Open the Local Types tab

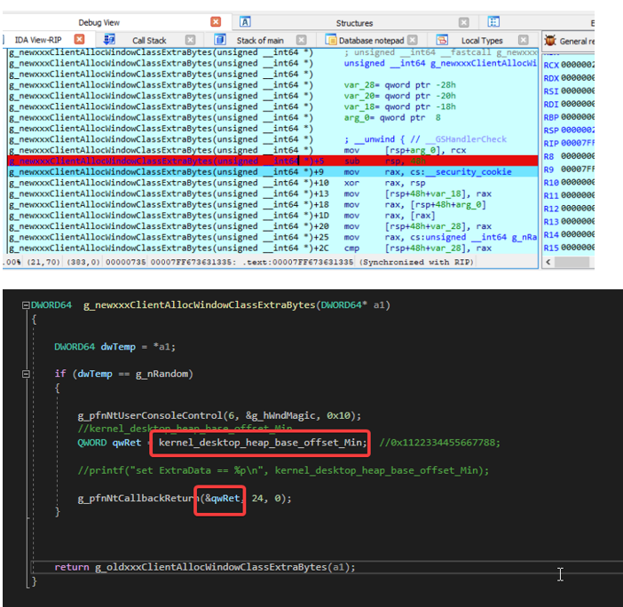482,41
